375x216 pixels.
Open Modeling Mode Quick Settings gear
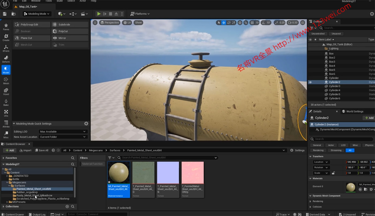(x=86, y=124)
